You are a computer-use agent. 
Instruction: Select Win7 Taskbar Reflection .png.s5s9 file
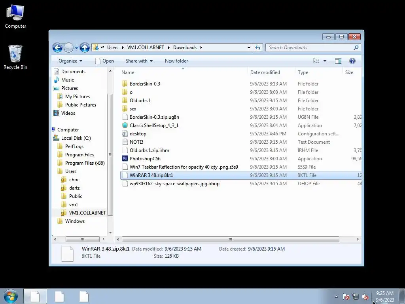coord(184,167)
